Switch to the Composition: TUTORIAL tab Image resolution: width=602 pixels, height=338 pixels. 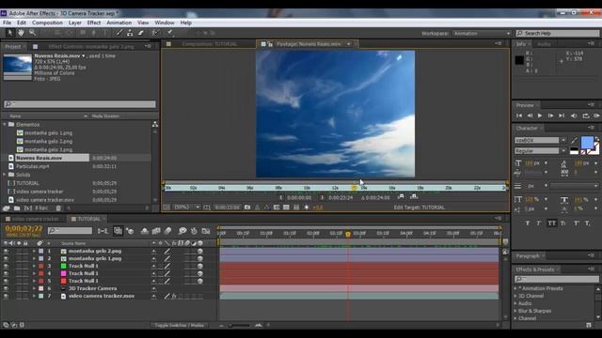click(209, 44)
